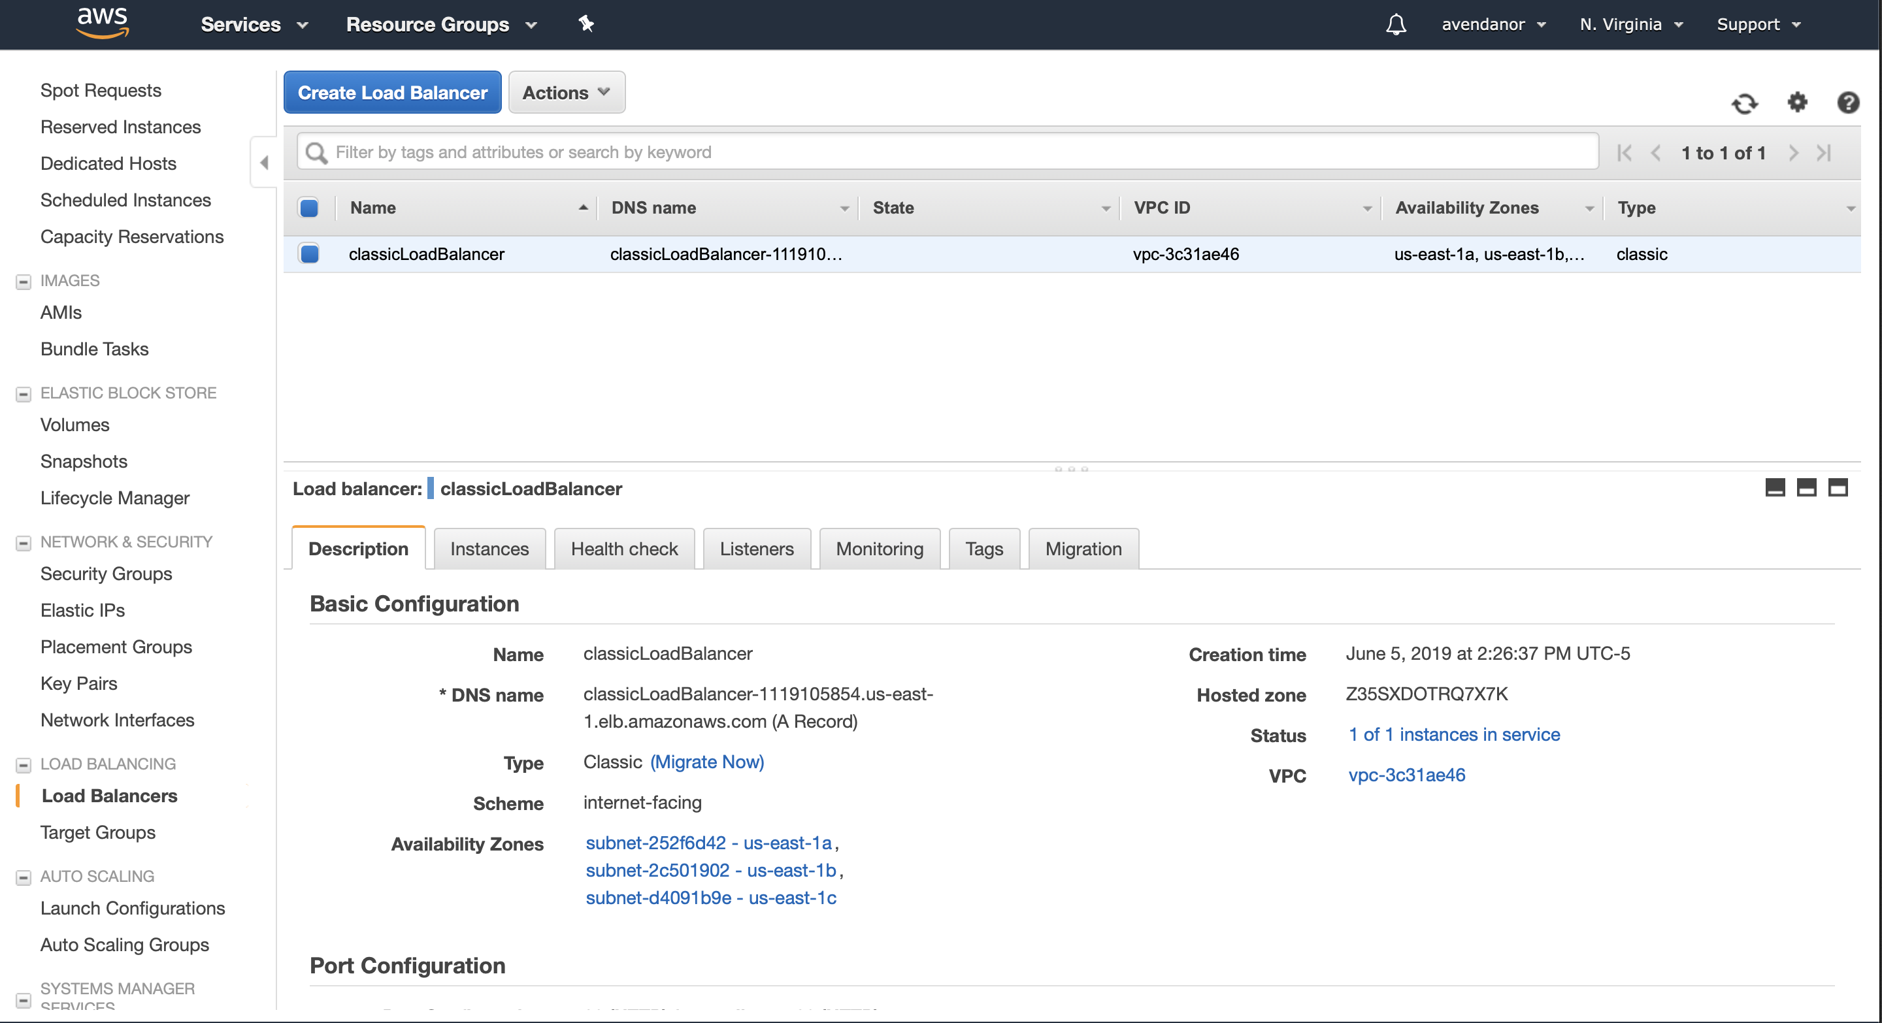Switch to the Health check tab
Viewport: 1882px width, 1023px height.
(624, 549)
